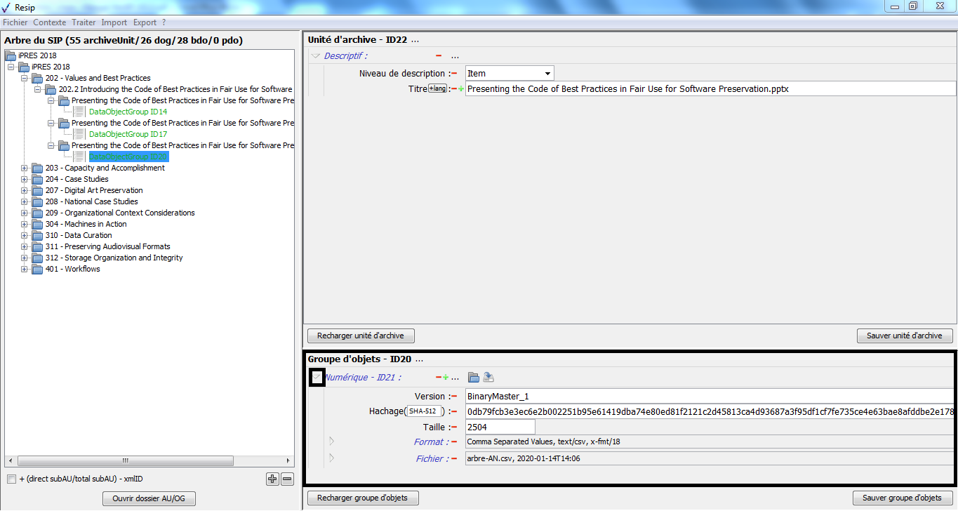Expand the Format details triangle
The image size is (958, 511).
(332, 442)
